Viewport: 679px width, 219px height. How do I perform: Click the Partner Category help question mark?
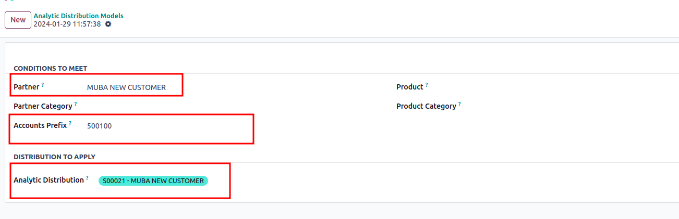[x=76, y=104]
